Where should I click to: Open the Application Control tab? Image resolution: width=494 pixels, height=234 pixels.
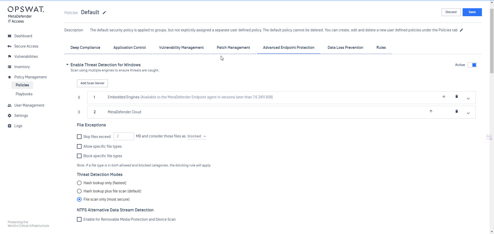point(130,48)
